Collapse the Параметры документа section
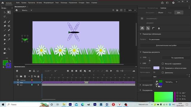 tap(141, 52)
